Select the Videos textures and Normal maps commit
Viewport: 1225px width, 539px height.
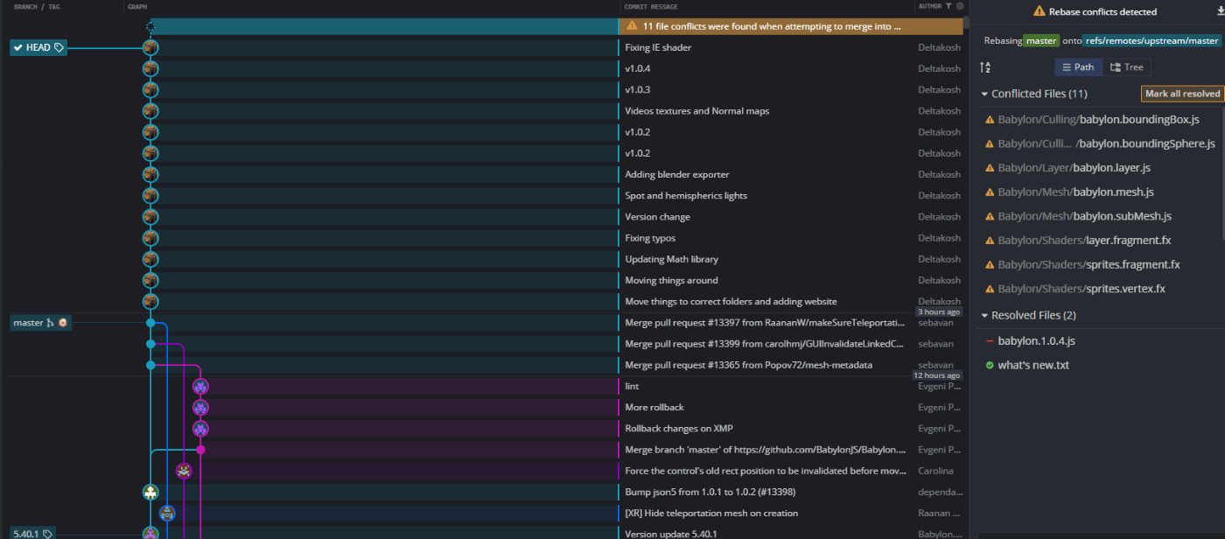pos(697,111)
